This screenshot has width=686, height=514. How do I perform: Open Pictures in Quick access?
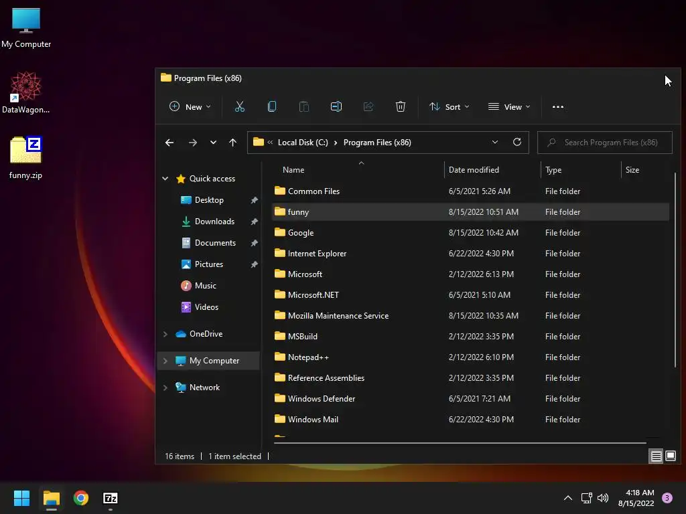click(x=209, y=264)
